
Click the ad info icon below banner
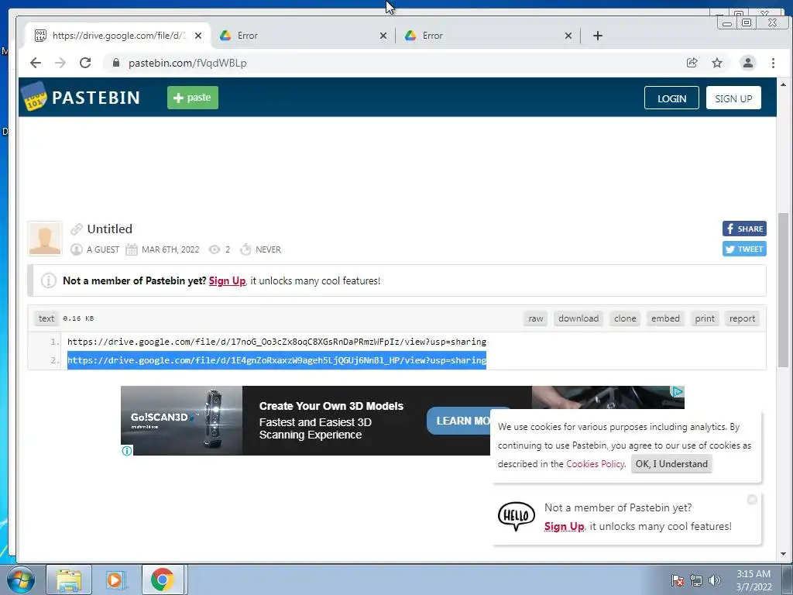click(127, 450)
